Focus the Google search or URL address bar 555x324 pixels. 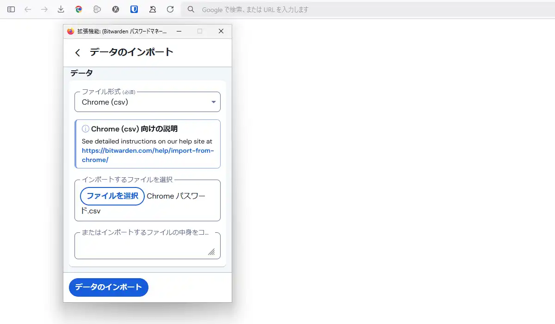[x=368, y=9]
